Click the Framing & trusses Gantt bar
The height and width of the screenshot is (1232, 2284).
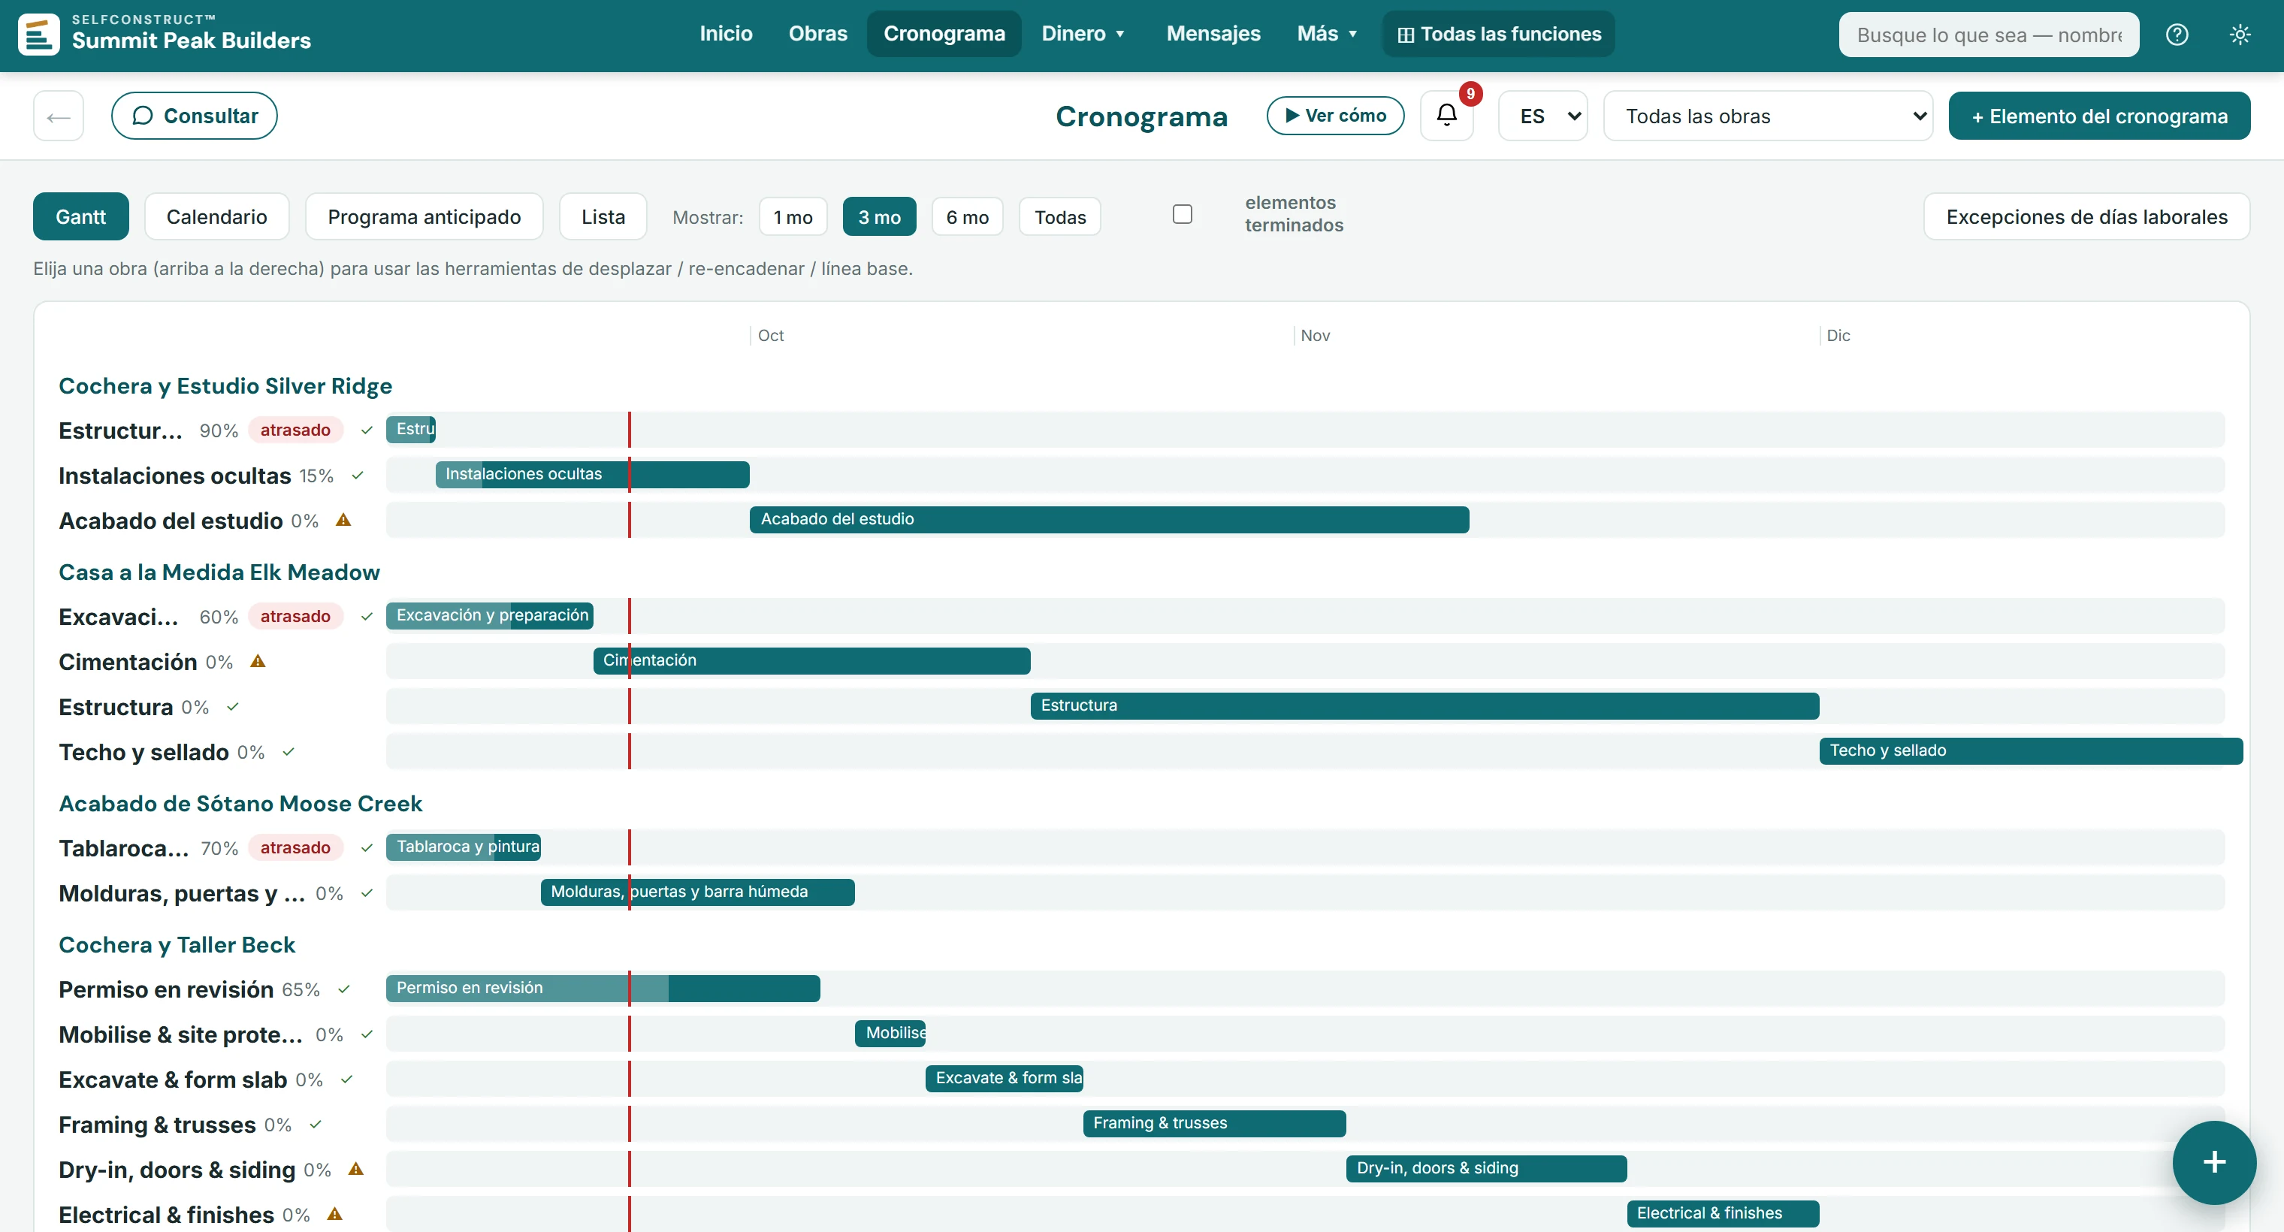tap(1214, 1123)
